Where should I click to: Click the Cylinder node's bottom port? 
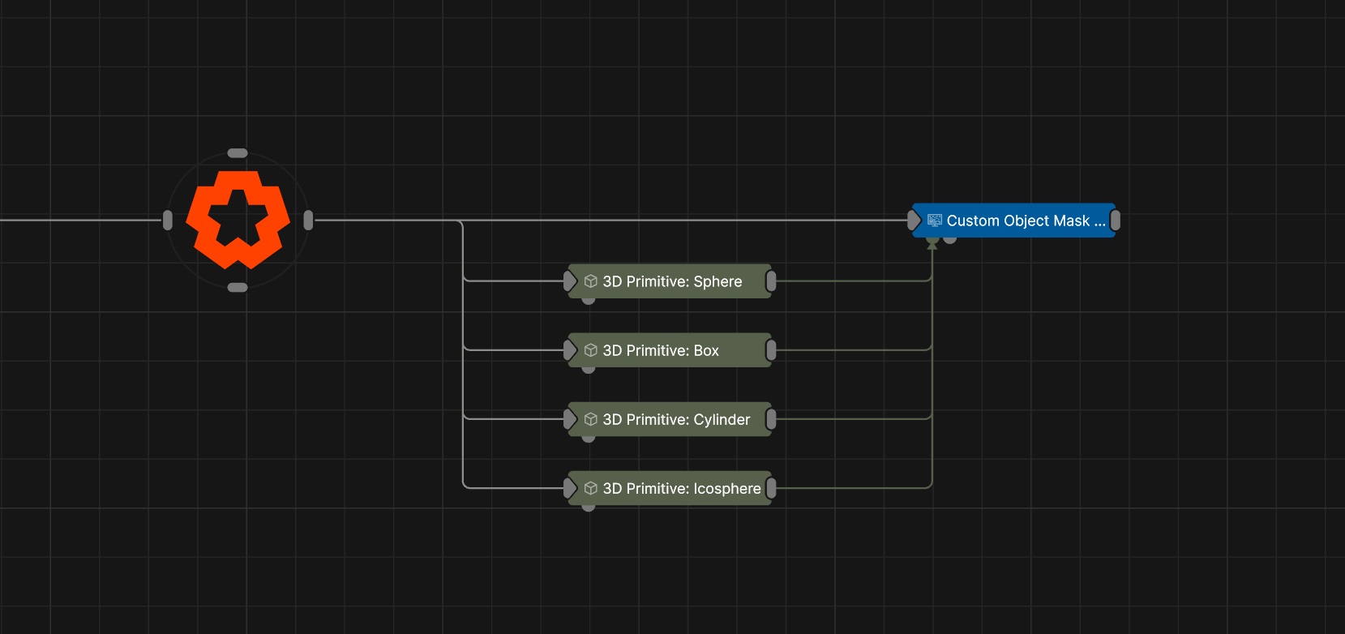tap(589, 439)
